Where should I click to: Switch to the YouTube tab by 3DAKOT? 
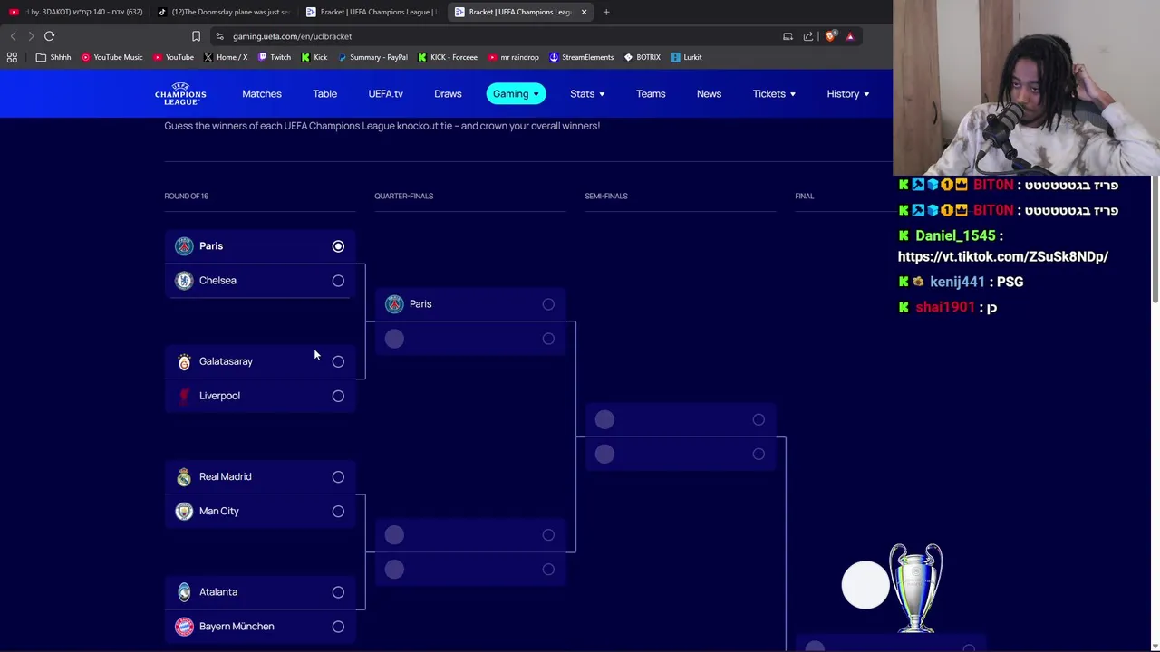76,12
